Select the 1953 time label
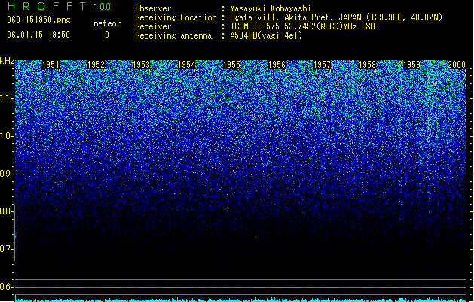 141,65
